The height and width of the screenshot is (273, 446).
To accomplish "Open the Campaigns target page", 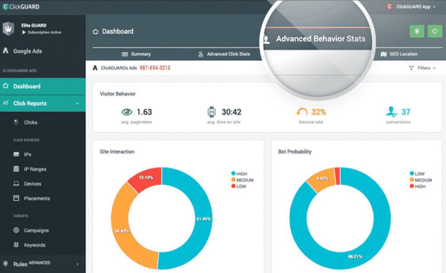I will coord(36,230).
